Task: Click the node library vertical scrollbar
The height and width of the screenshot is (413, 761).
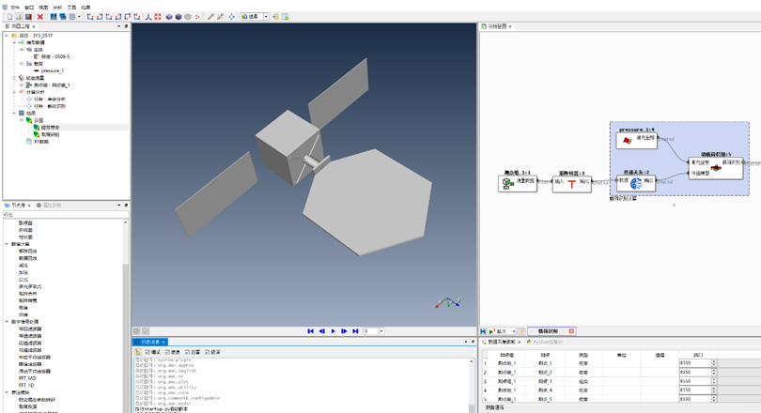Action: pyautogui.click(x=126, y=315)
